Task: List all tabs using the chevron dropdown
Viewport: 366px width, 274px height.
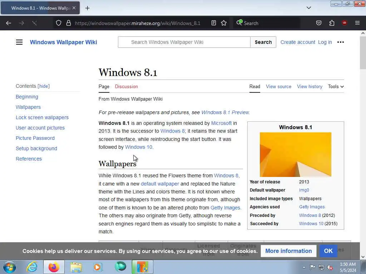Action: 308,8
